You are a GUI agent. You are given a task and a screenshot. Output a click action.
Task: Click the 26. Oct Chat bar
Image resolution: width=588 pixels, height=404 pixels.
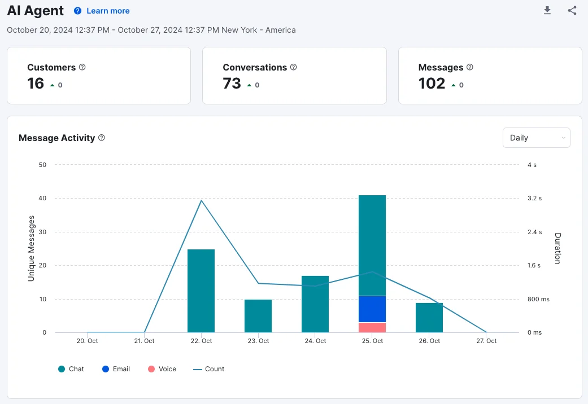pos(429,318)
